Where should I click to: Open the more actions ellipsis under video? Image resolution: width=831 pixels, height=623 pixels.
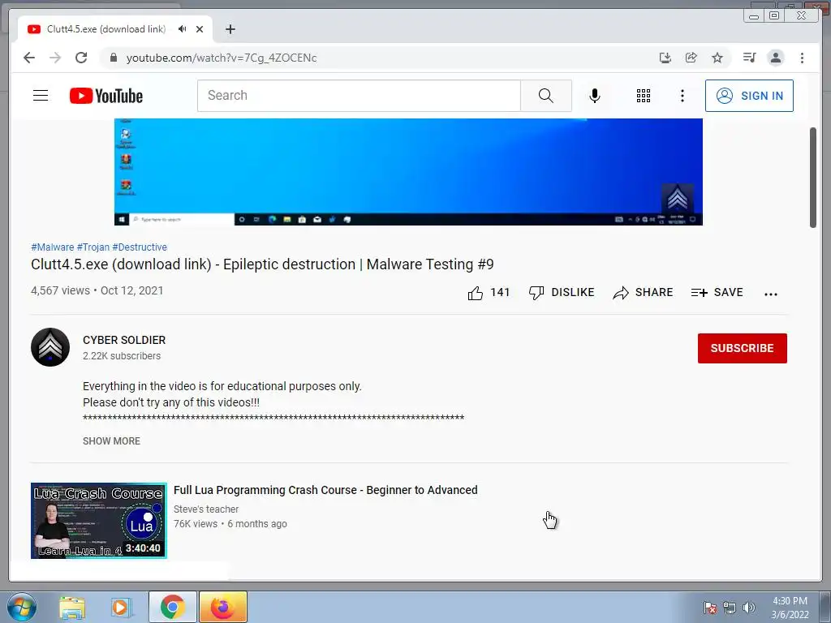(771, 294)
